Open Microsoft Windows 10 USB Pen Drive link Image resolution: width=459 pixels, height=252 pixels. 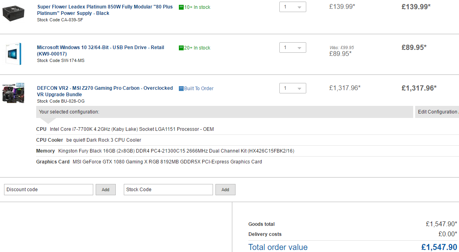tap(100, 50)
